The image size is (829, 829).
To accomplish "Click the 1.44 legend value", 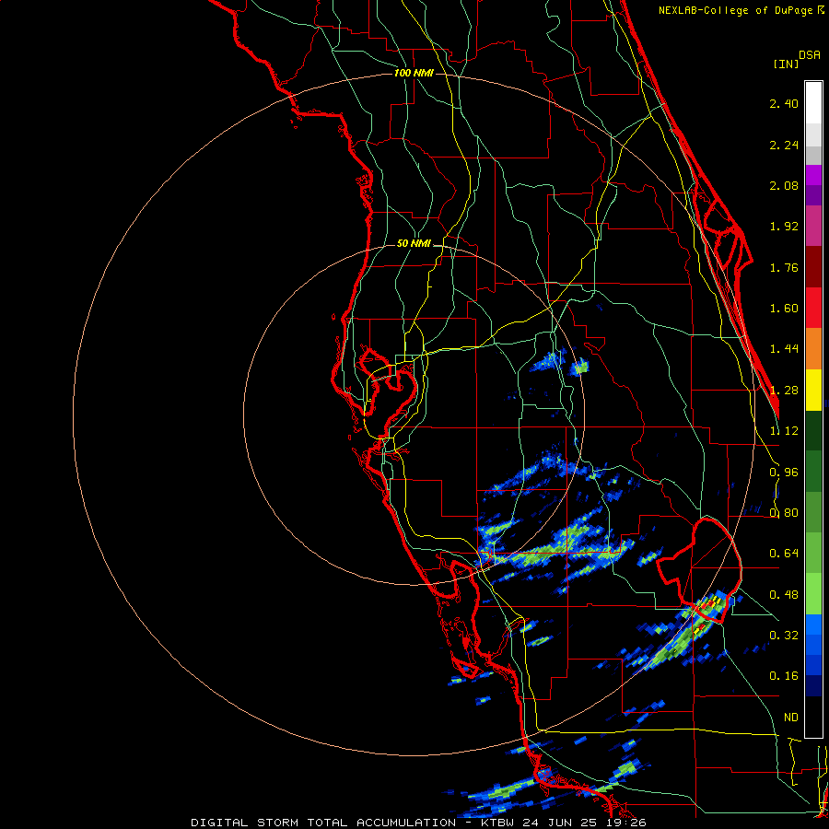I will [784, 349].
